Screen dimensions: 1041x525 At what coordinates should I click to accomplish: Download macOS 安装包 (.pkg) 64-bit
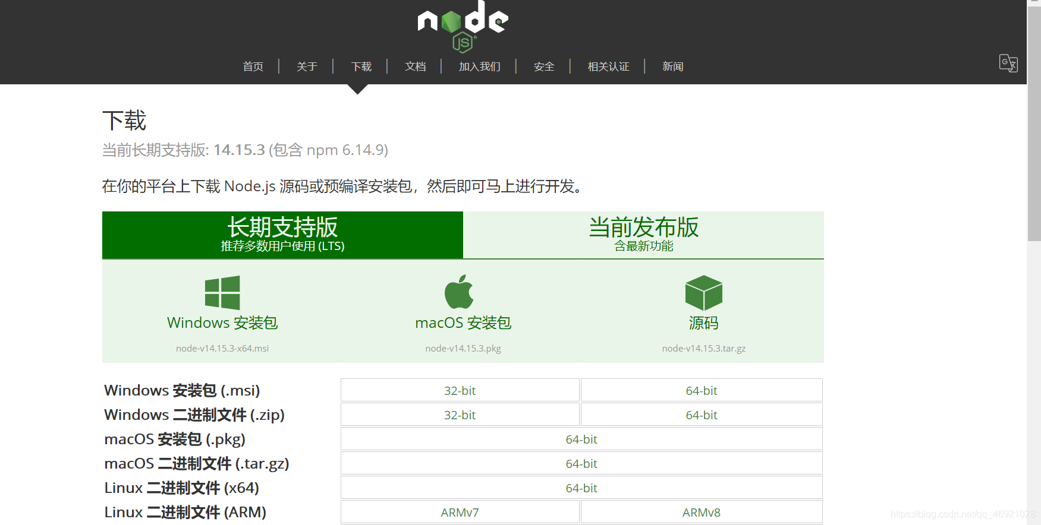click(581, 439)
